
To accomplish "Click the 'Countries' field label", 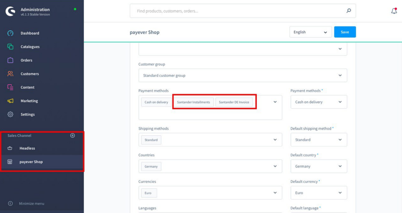I will coord(146,155).
